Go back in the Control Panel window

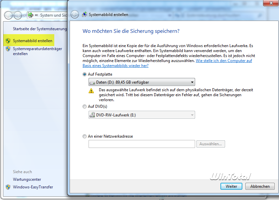click(x=8, y=15)
